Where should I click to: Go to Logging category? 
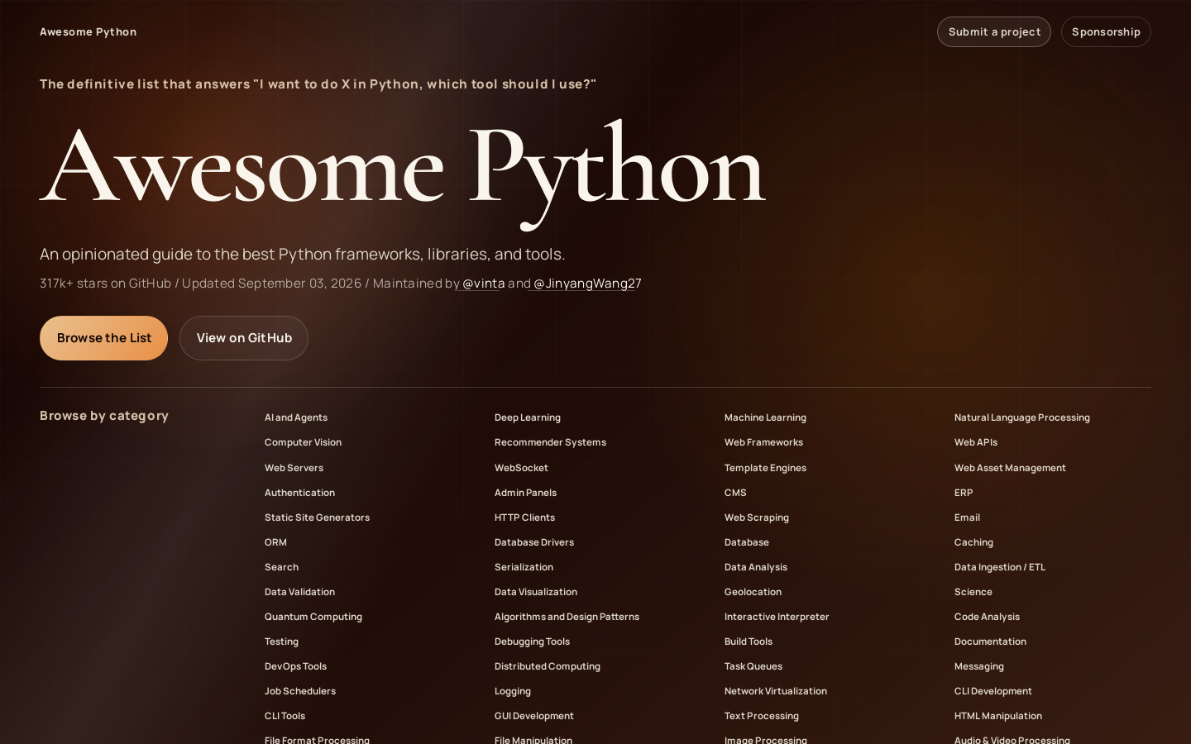pos(513,691)
